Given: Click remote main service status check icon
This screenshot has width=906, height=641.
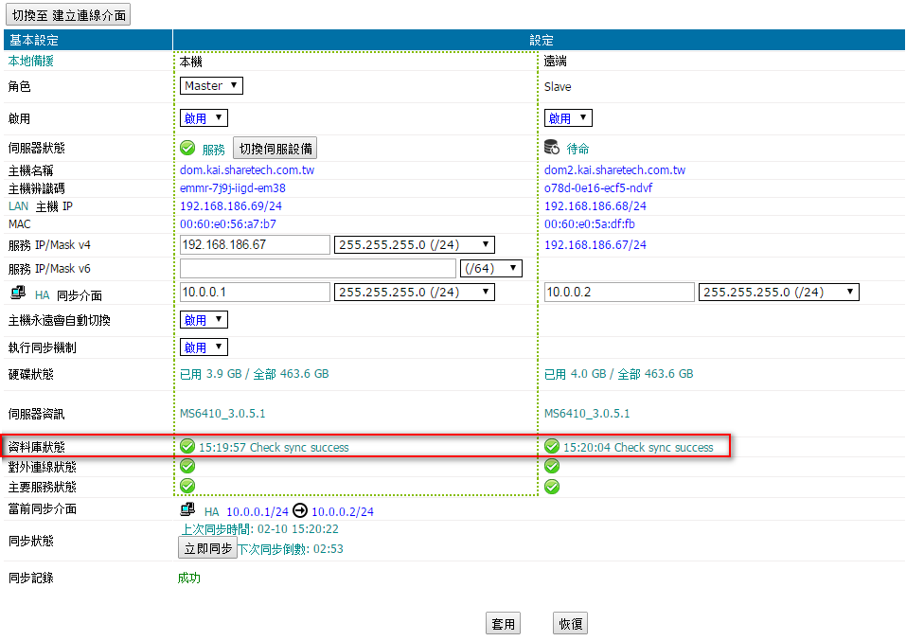Looking at the screenshot, I should pyautogui.click(x=552, y=487).
